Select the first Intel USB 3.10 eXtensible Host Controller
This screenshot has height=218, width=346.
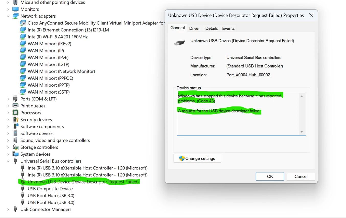[x=87, y=168]
